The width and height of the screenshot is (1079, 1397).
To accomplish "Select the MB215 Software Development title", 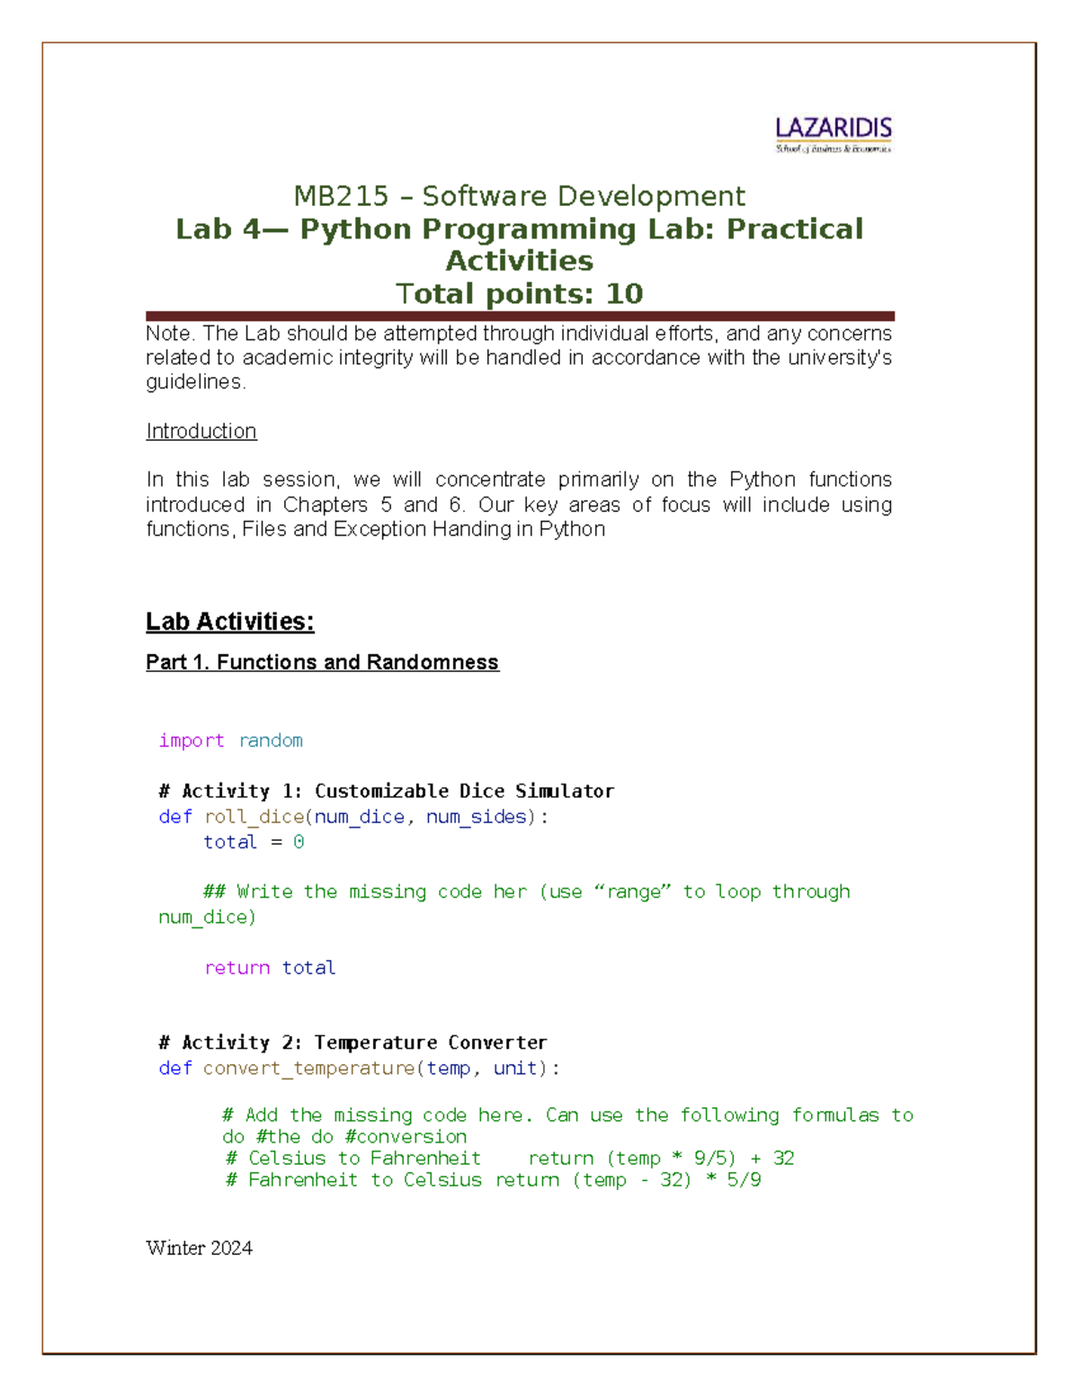I will (520, 195).
